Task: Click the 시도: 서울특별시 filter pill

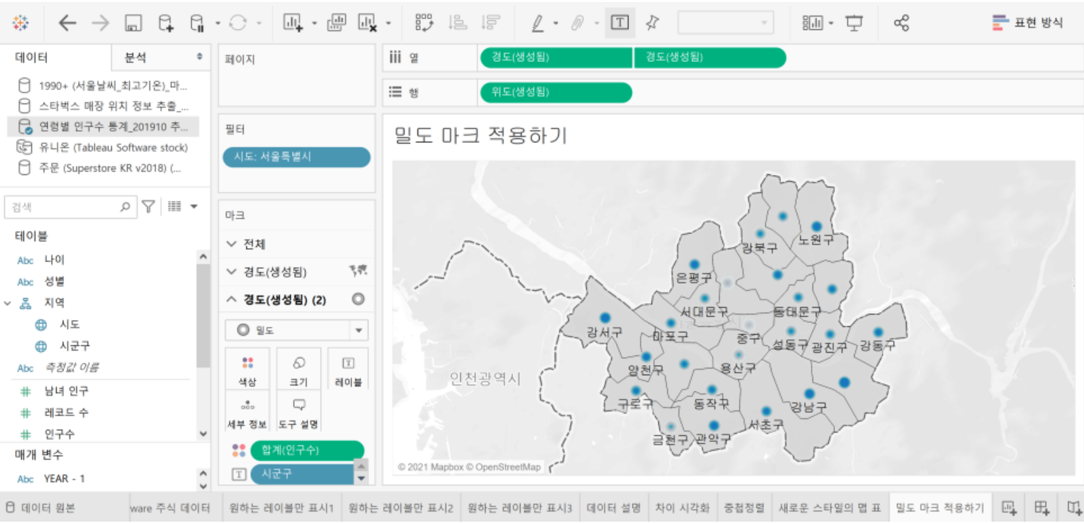Action: [297, 157]
